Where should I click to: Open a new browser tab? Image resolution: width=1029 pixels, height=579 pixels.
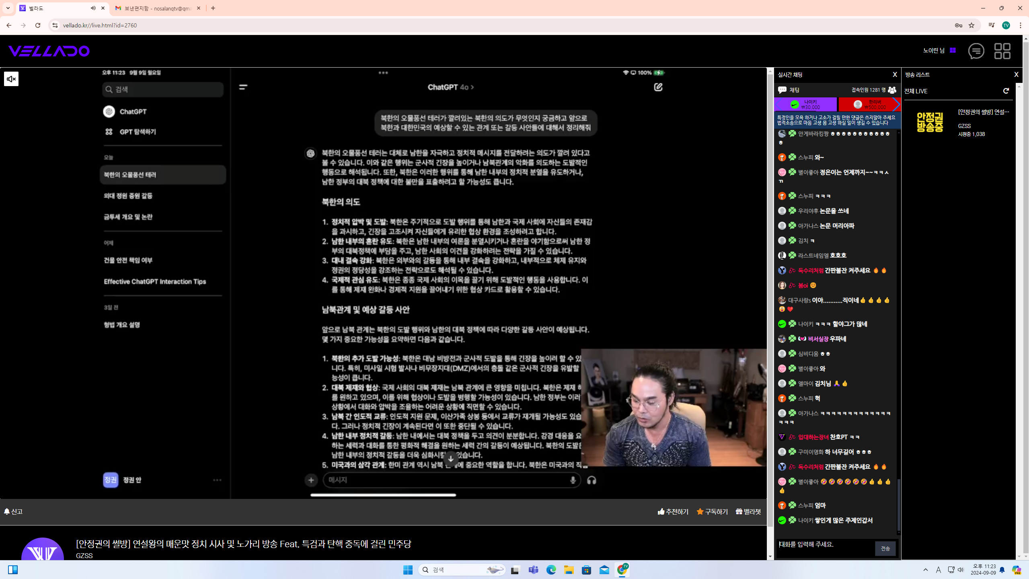pyautogui.click(x=213, y=8)
